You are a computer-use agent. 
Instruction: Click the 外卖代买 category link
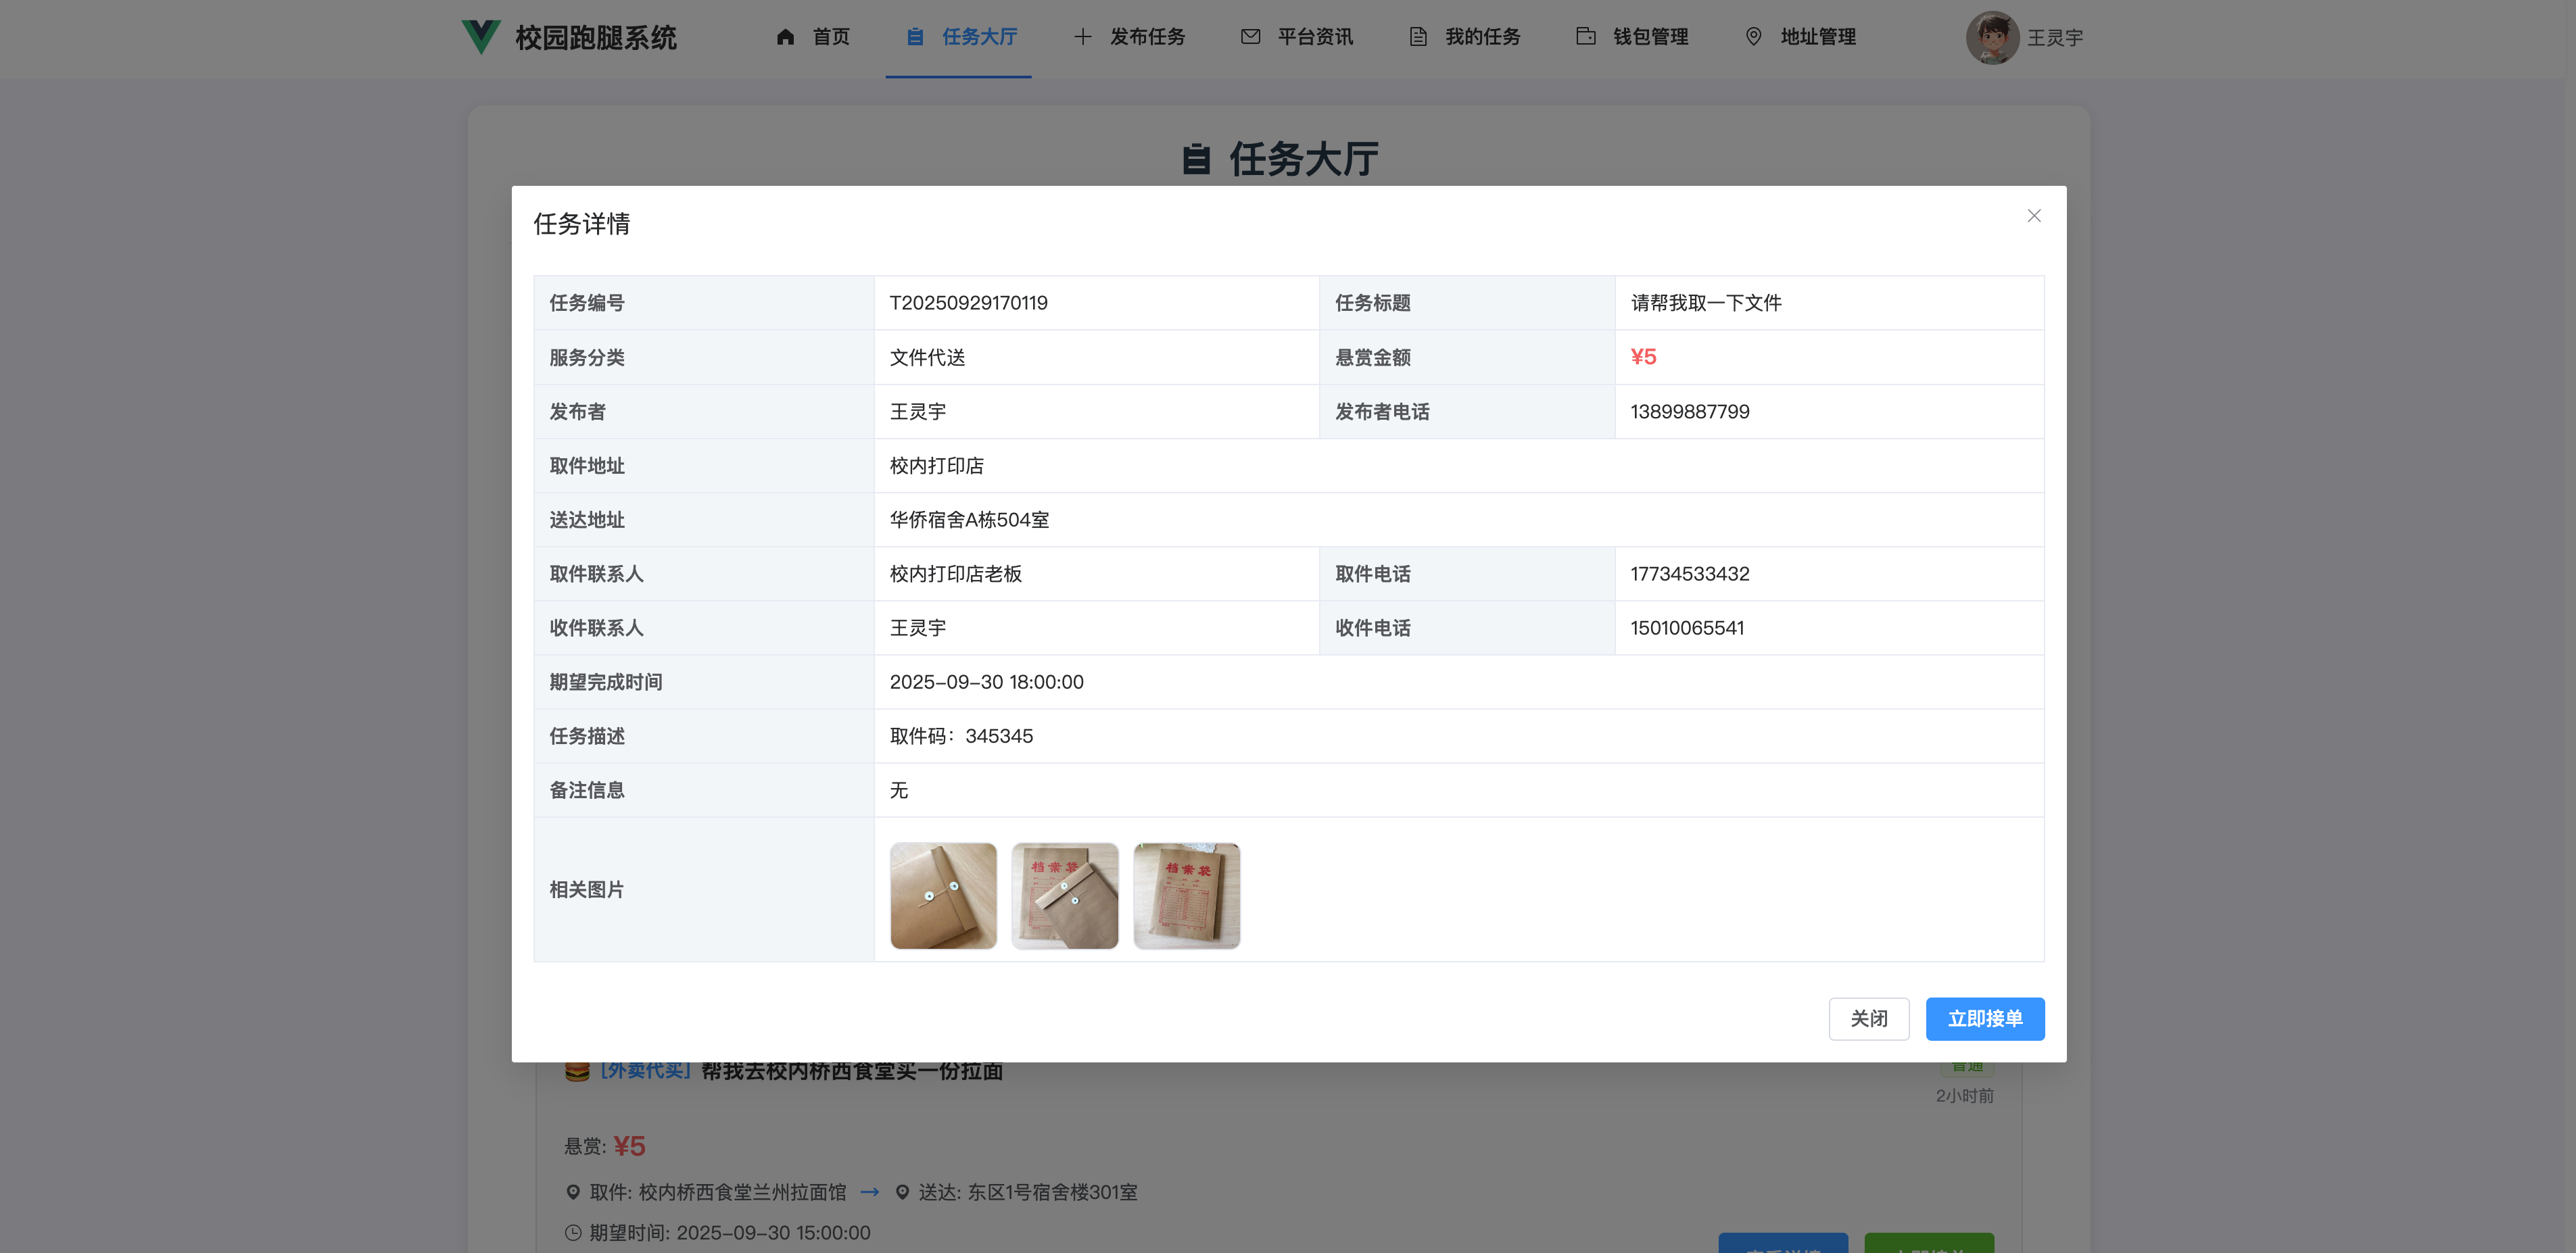coord(646,1071)
